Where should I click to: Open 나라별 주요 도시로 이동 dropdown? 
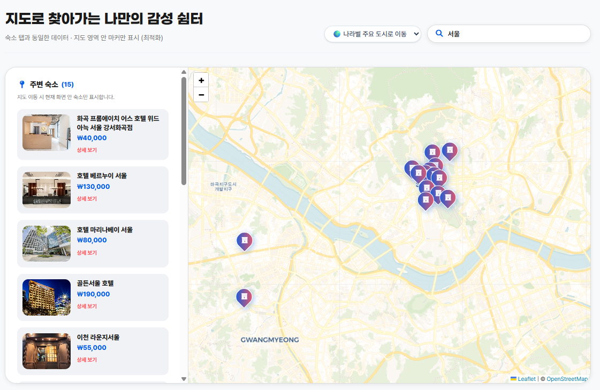373,34
